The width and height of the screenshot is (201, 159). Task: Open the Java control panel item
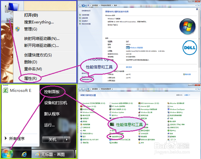click(170, 106)
